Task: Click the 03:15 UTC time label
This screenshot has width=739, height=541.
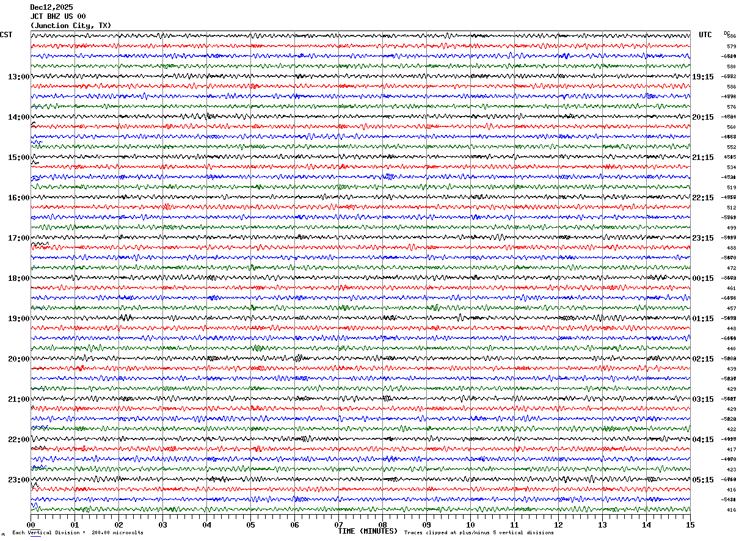Action: [703, 399]
